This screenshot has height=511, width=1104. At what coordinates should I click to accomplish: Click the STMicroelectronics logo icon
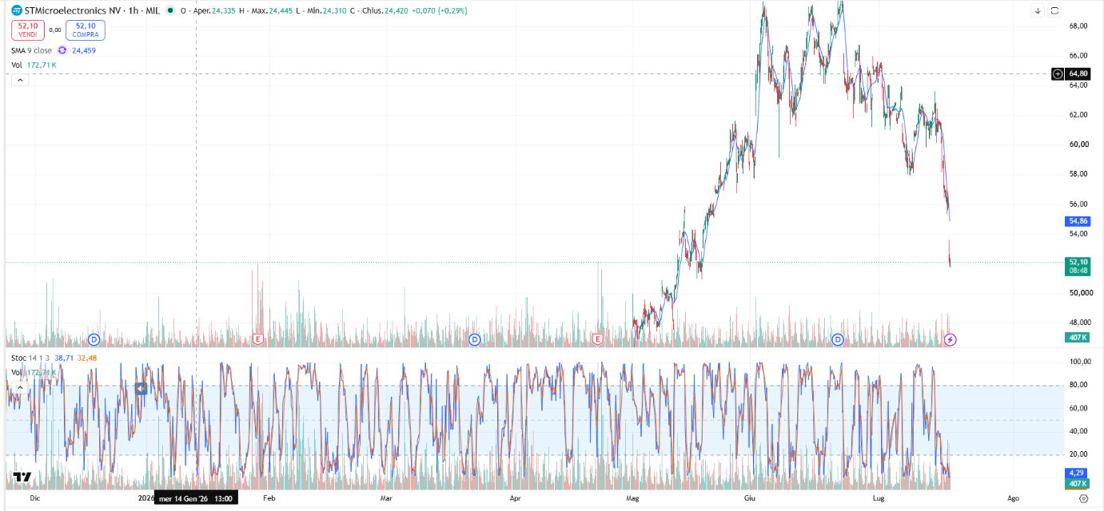[17, 10]
